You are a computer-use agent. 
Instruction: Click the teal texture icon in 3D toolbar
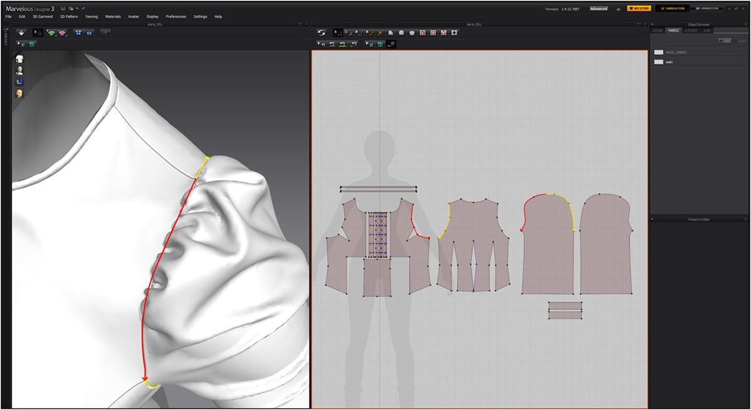coord(32,44)
